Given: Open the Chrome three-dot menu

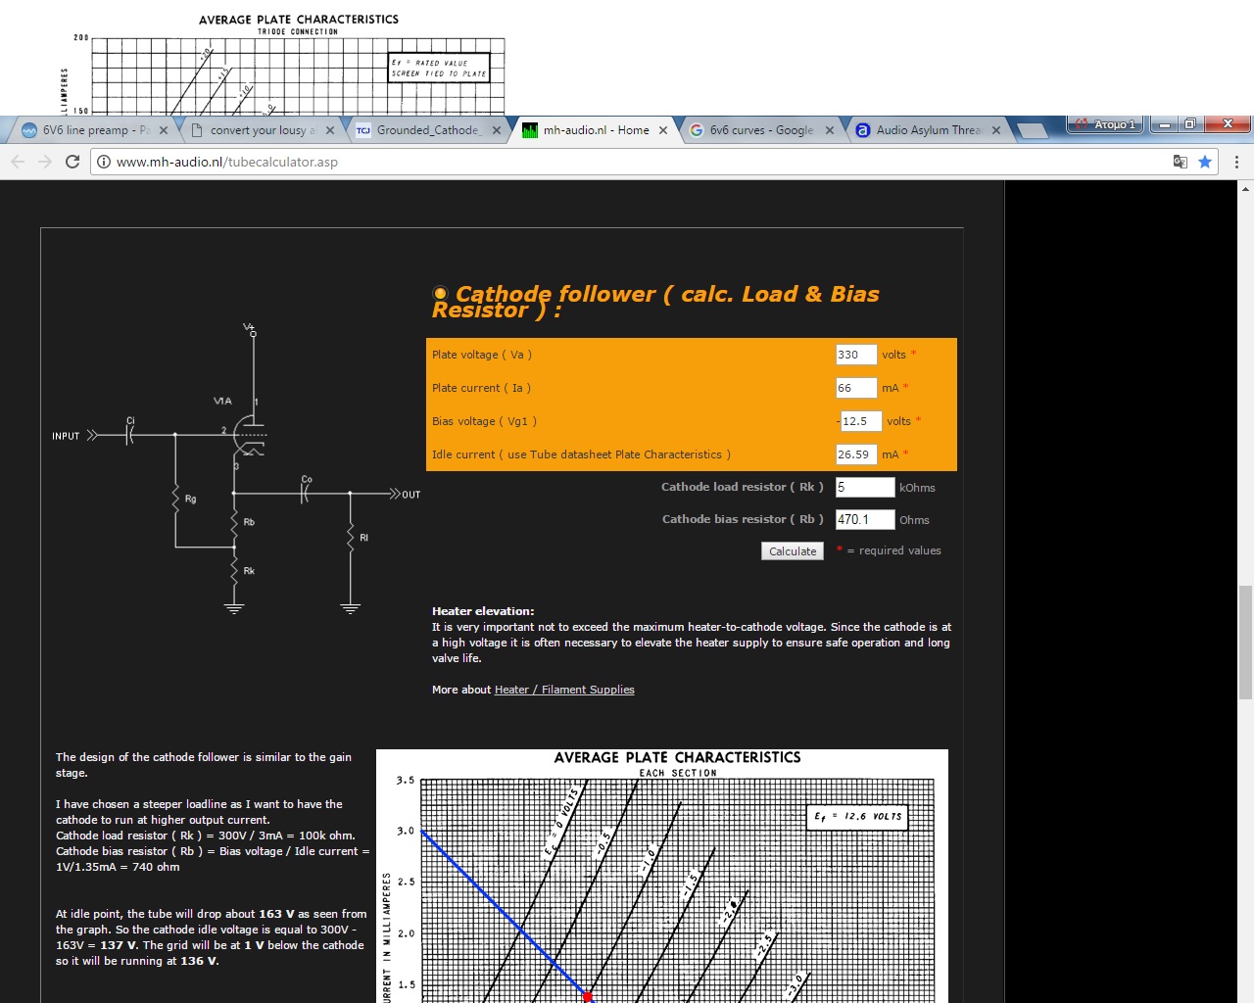Looking at the screenshot, I should point(1236,162).
